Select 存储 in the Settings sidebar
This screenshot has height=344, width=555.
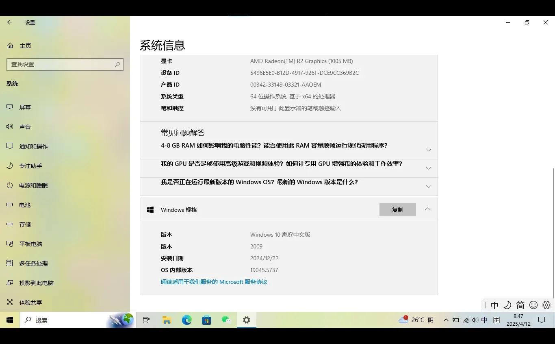(25, 224)
